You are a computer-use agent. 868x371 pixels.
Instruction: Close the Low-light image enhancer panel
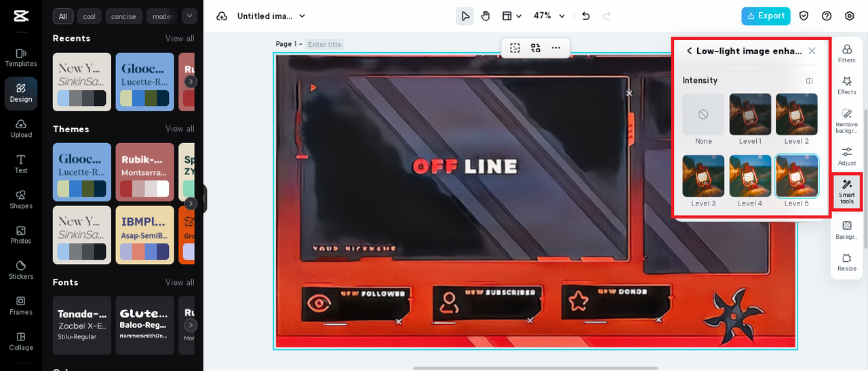812,51
